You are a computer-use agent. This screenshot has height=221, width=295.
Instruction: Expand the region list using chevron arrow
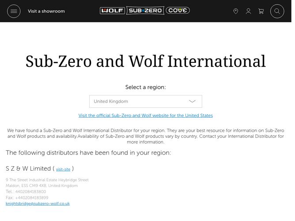(192, 101)
